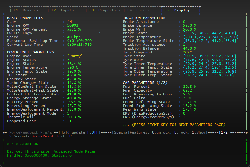
Task: Open the greyed F4: Forces tab
Action: 139,10
